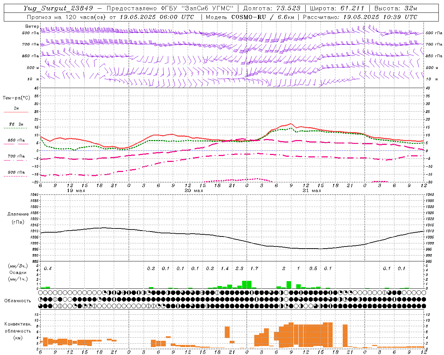Click the (мм/3ч.) precipitation unit label

pyautogui.click(x=18, y=266)
